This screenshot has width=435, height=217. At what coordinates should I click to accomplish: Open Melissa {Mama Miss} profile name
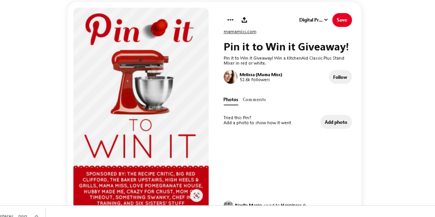click(x=261, y=75)
